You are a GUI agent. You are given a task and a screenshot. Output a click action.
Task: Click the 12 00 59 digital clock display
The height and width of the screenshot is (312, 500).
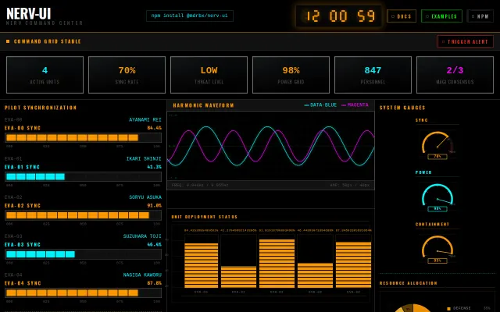pyautogui.click(x=338, y=16)
